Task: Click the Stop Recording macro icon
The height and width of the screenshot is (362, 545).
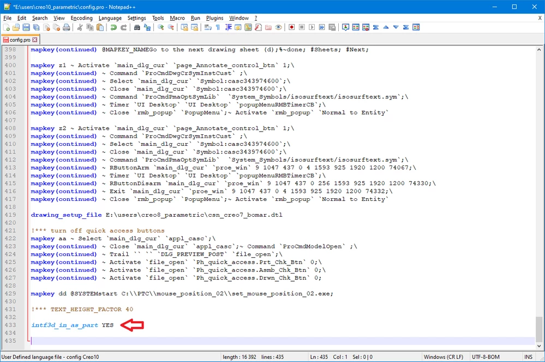Action: [x=302, y=27]
